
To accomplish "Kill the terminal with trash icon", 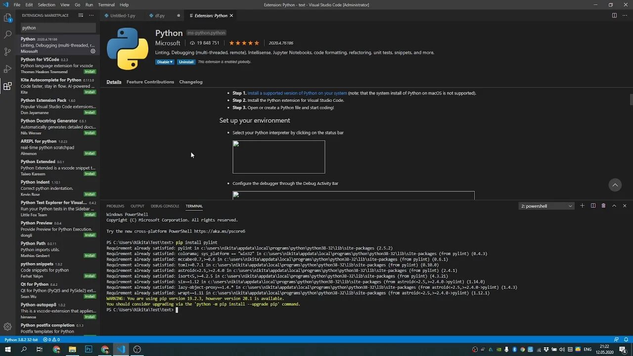I will pos(603,206).
